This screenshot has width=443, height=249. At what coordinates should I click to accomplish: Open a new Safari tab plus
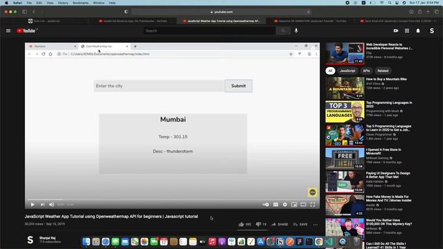click(x=428, y=12)
